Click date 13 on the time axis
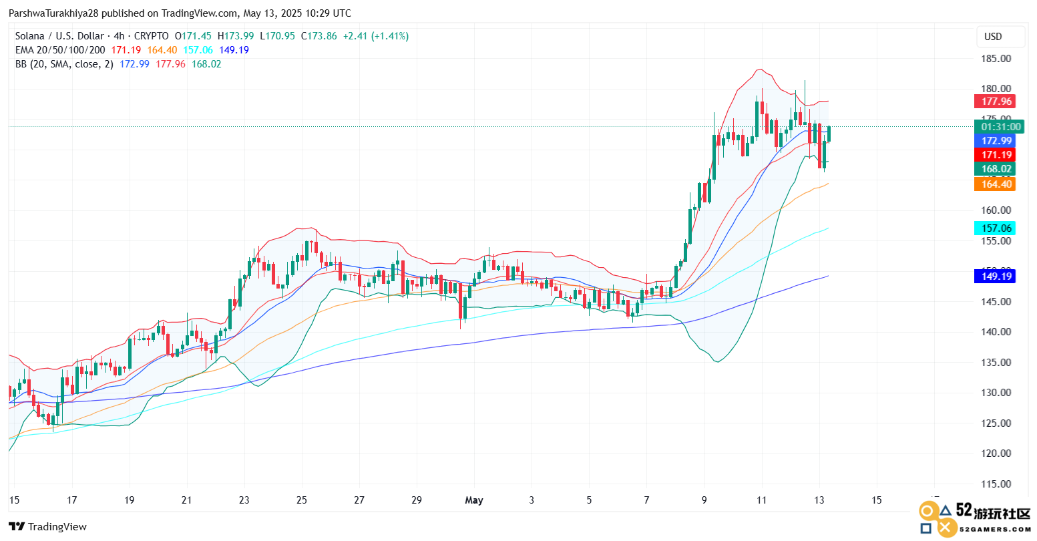 coord(819,500)
